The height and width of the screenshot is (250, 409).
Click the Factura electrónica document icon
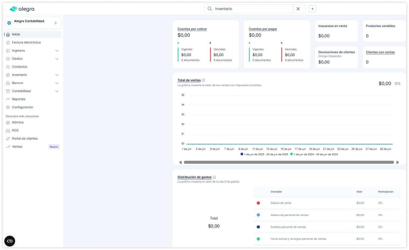8,43
